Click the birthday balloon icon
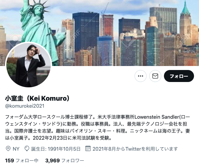Screen dimensions: 199x168 coord(27,148)
